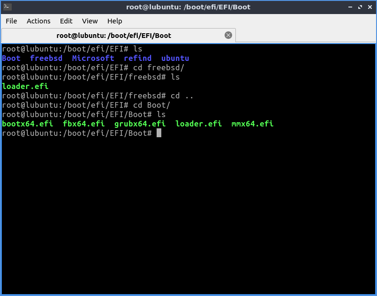Open the Actions menu
377x296 pixels.
38,21
